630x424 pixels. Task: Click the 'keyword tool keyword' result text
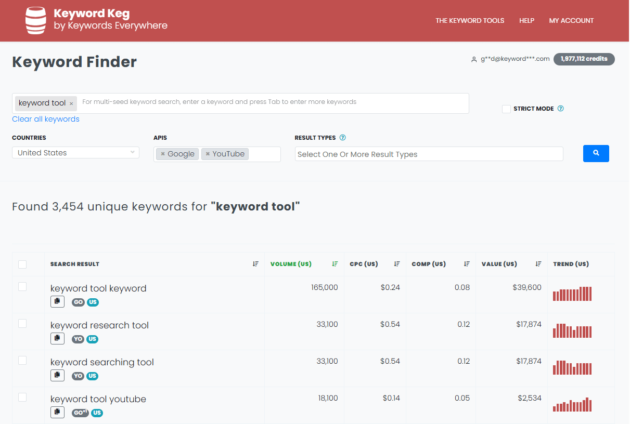click(98, 288)
